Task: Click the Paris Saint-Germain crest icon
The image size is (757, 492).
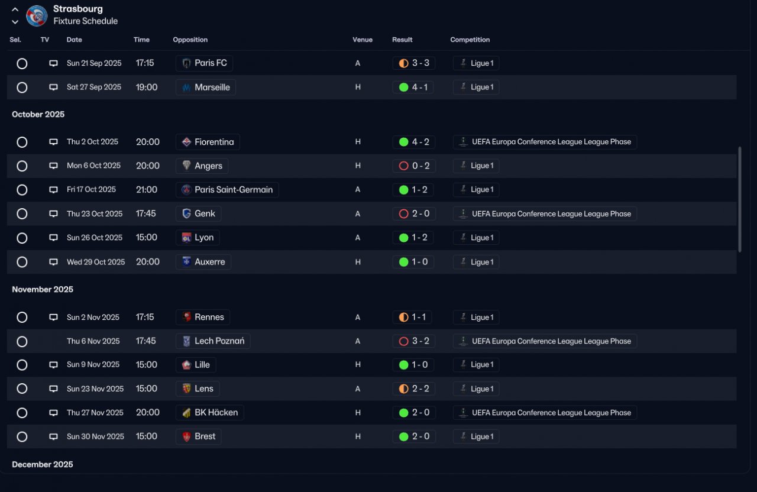Action: 186,190
